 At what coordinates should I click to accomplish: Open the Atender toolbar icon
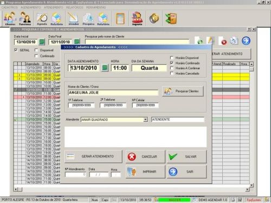click(74, 18)
